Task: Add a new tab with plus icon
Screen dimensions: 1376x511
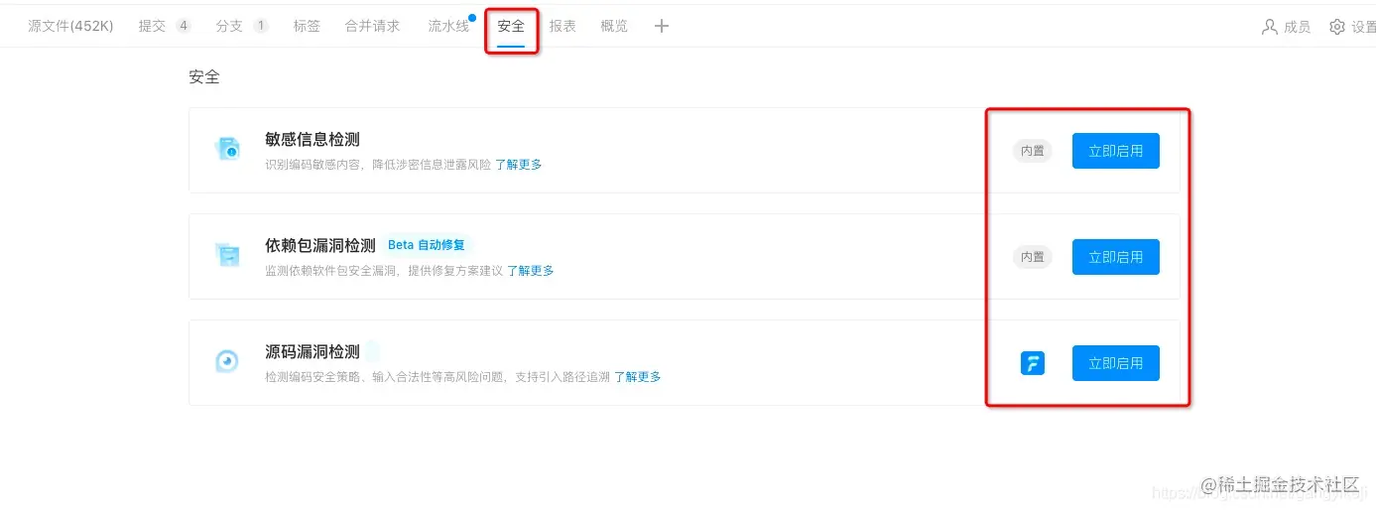Action: (662, 27)
